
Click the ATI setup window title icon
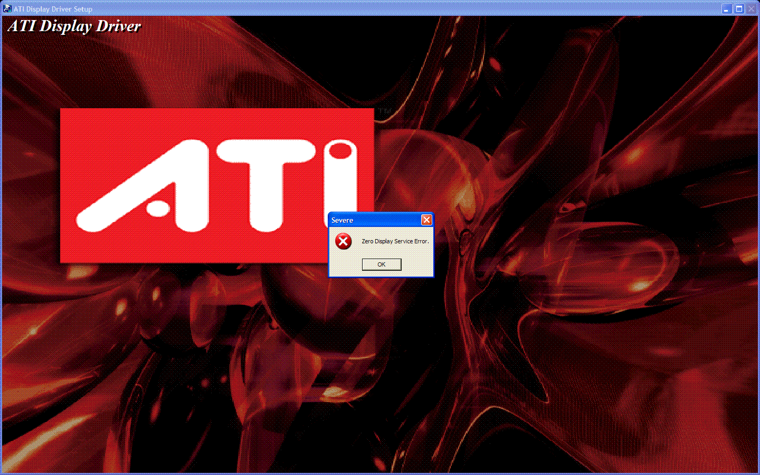click(7, 8)
